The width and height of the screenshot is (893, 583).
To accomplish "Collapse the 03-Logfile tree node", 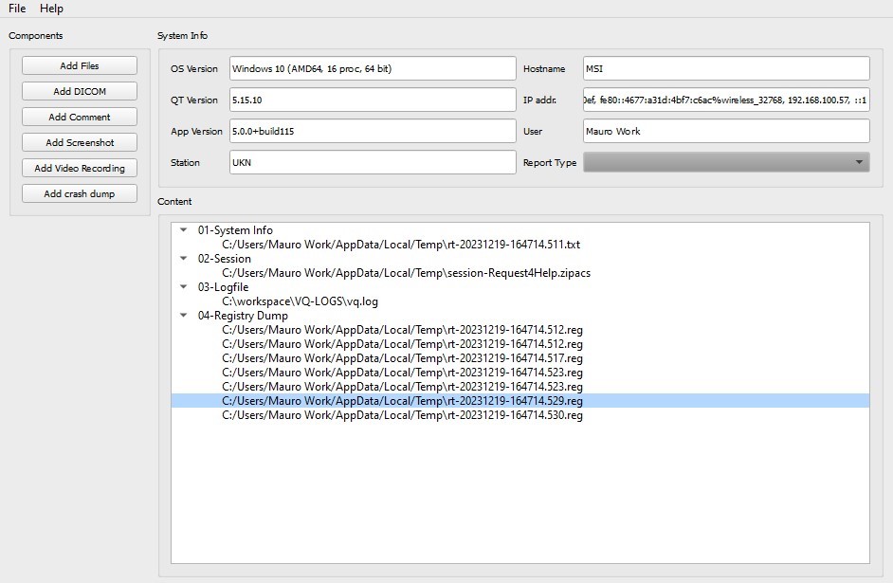I will click(x=183, y=287).
